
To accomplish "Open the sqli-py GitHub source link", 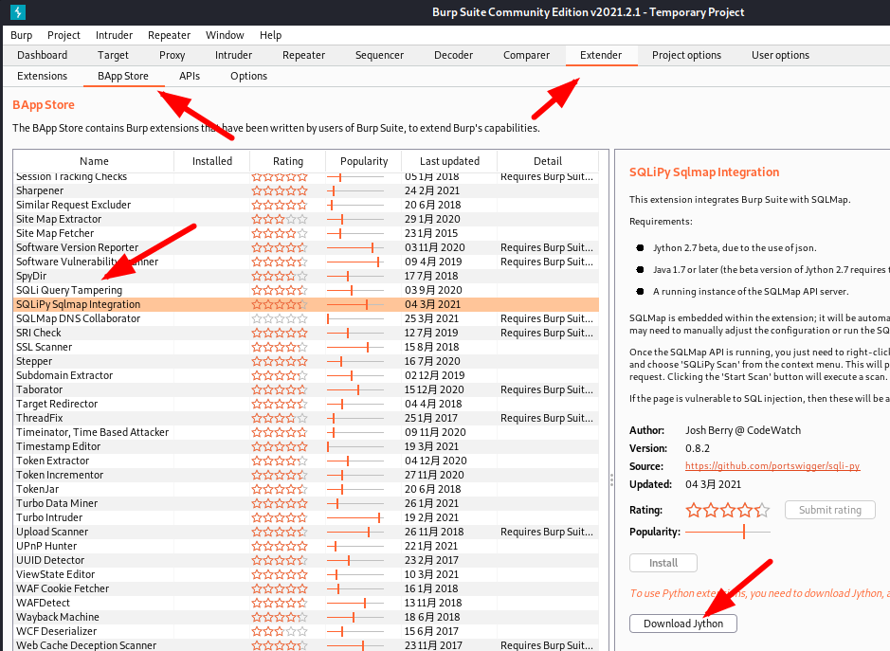I will (772, 466).
